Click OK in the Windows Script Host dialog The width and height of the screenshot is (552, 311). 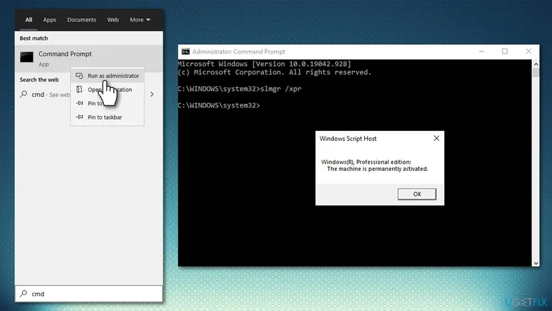coord(417,194)
